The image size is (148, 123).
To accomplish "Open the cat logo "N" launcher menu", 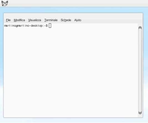I will pyautogui.click(x=5, y=3).
